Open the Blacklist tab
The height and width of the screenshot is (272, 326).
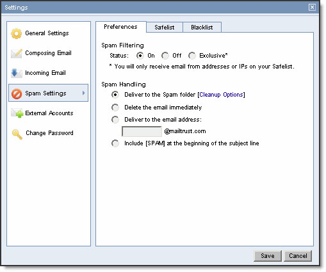point(202,28)
